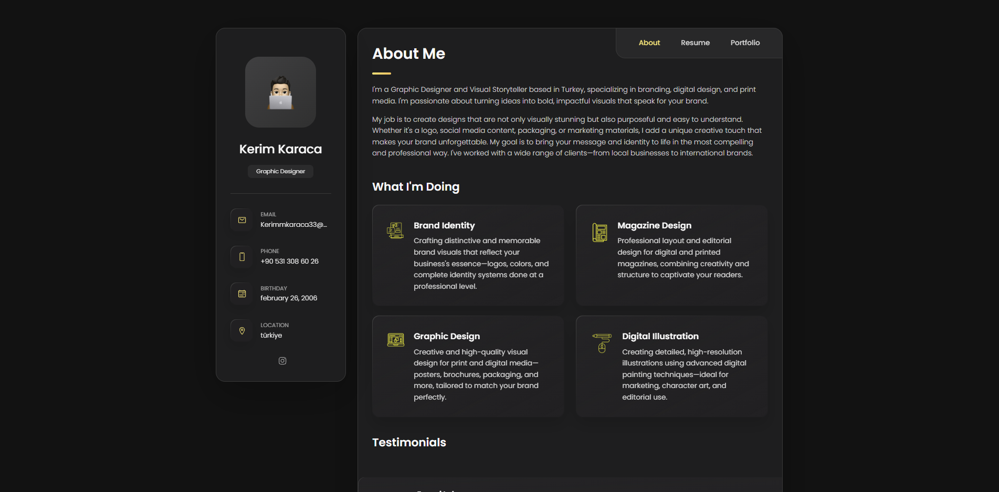
Task: Click the memoji avatar picture
Action: click(280, 92)
